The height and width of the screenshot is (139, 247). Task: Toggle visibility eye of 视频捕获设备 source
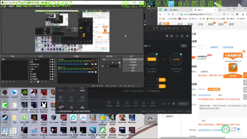click(x=50, y=64)
